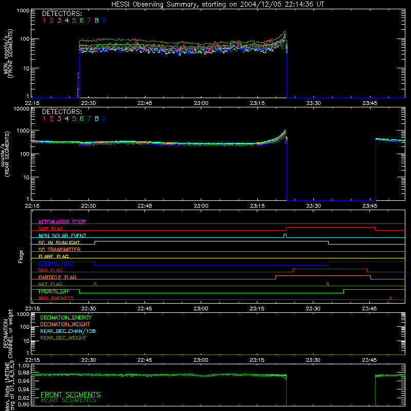411x411 pixels.
Task: Click the NON_SOLAR_EVENT cyan pulse near 23:22
Action: (285, 236)
